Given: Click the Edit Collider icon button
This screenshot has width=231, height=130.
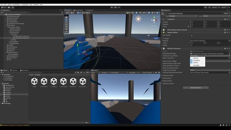Looking at the screenshot, I should (x=192, y=35).
